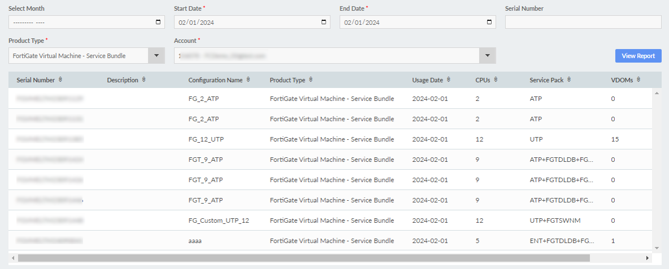Select the aaaa configuration cell
The image size is (669, 269).
click(x=195, y=241)
